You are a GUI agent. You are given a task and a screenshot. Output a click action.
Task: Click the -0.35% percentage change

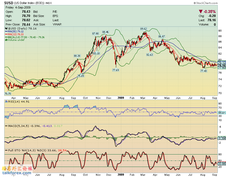[x=210, y=11]
